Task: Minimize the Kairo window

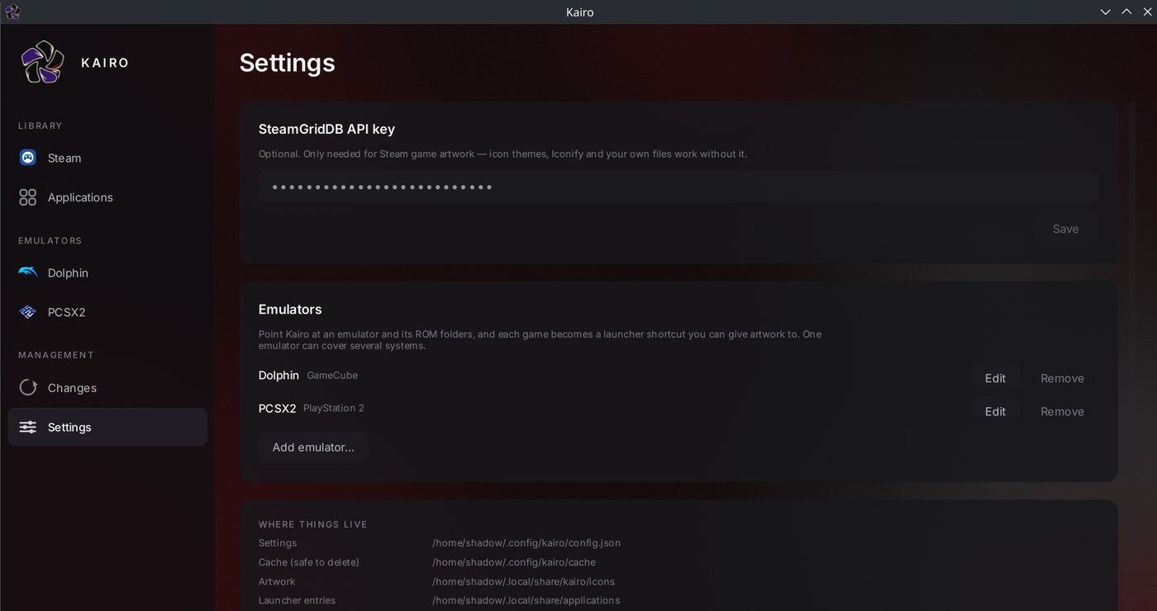Action: click(1106, 12)
